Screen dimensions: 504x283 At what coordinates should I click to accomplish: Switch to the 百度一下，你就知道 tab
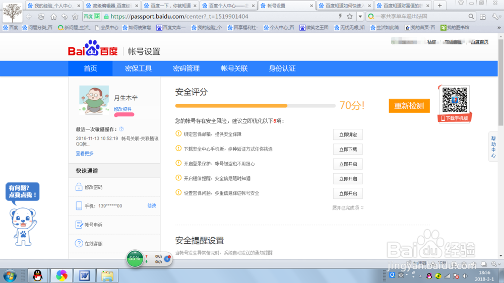click(170, 6)
